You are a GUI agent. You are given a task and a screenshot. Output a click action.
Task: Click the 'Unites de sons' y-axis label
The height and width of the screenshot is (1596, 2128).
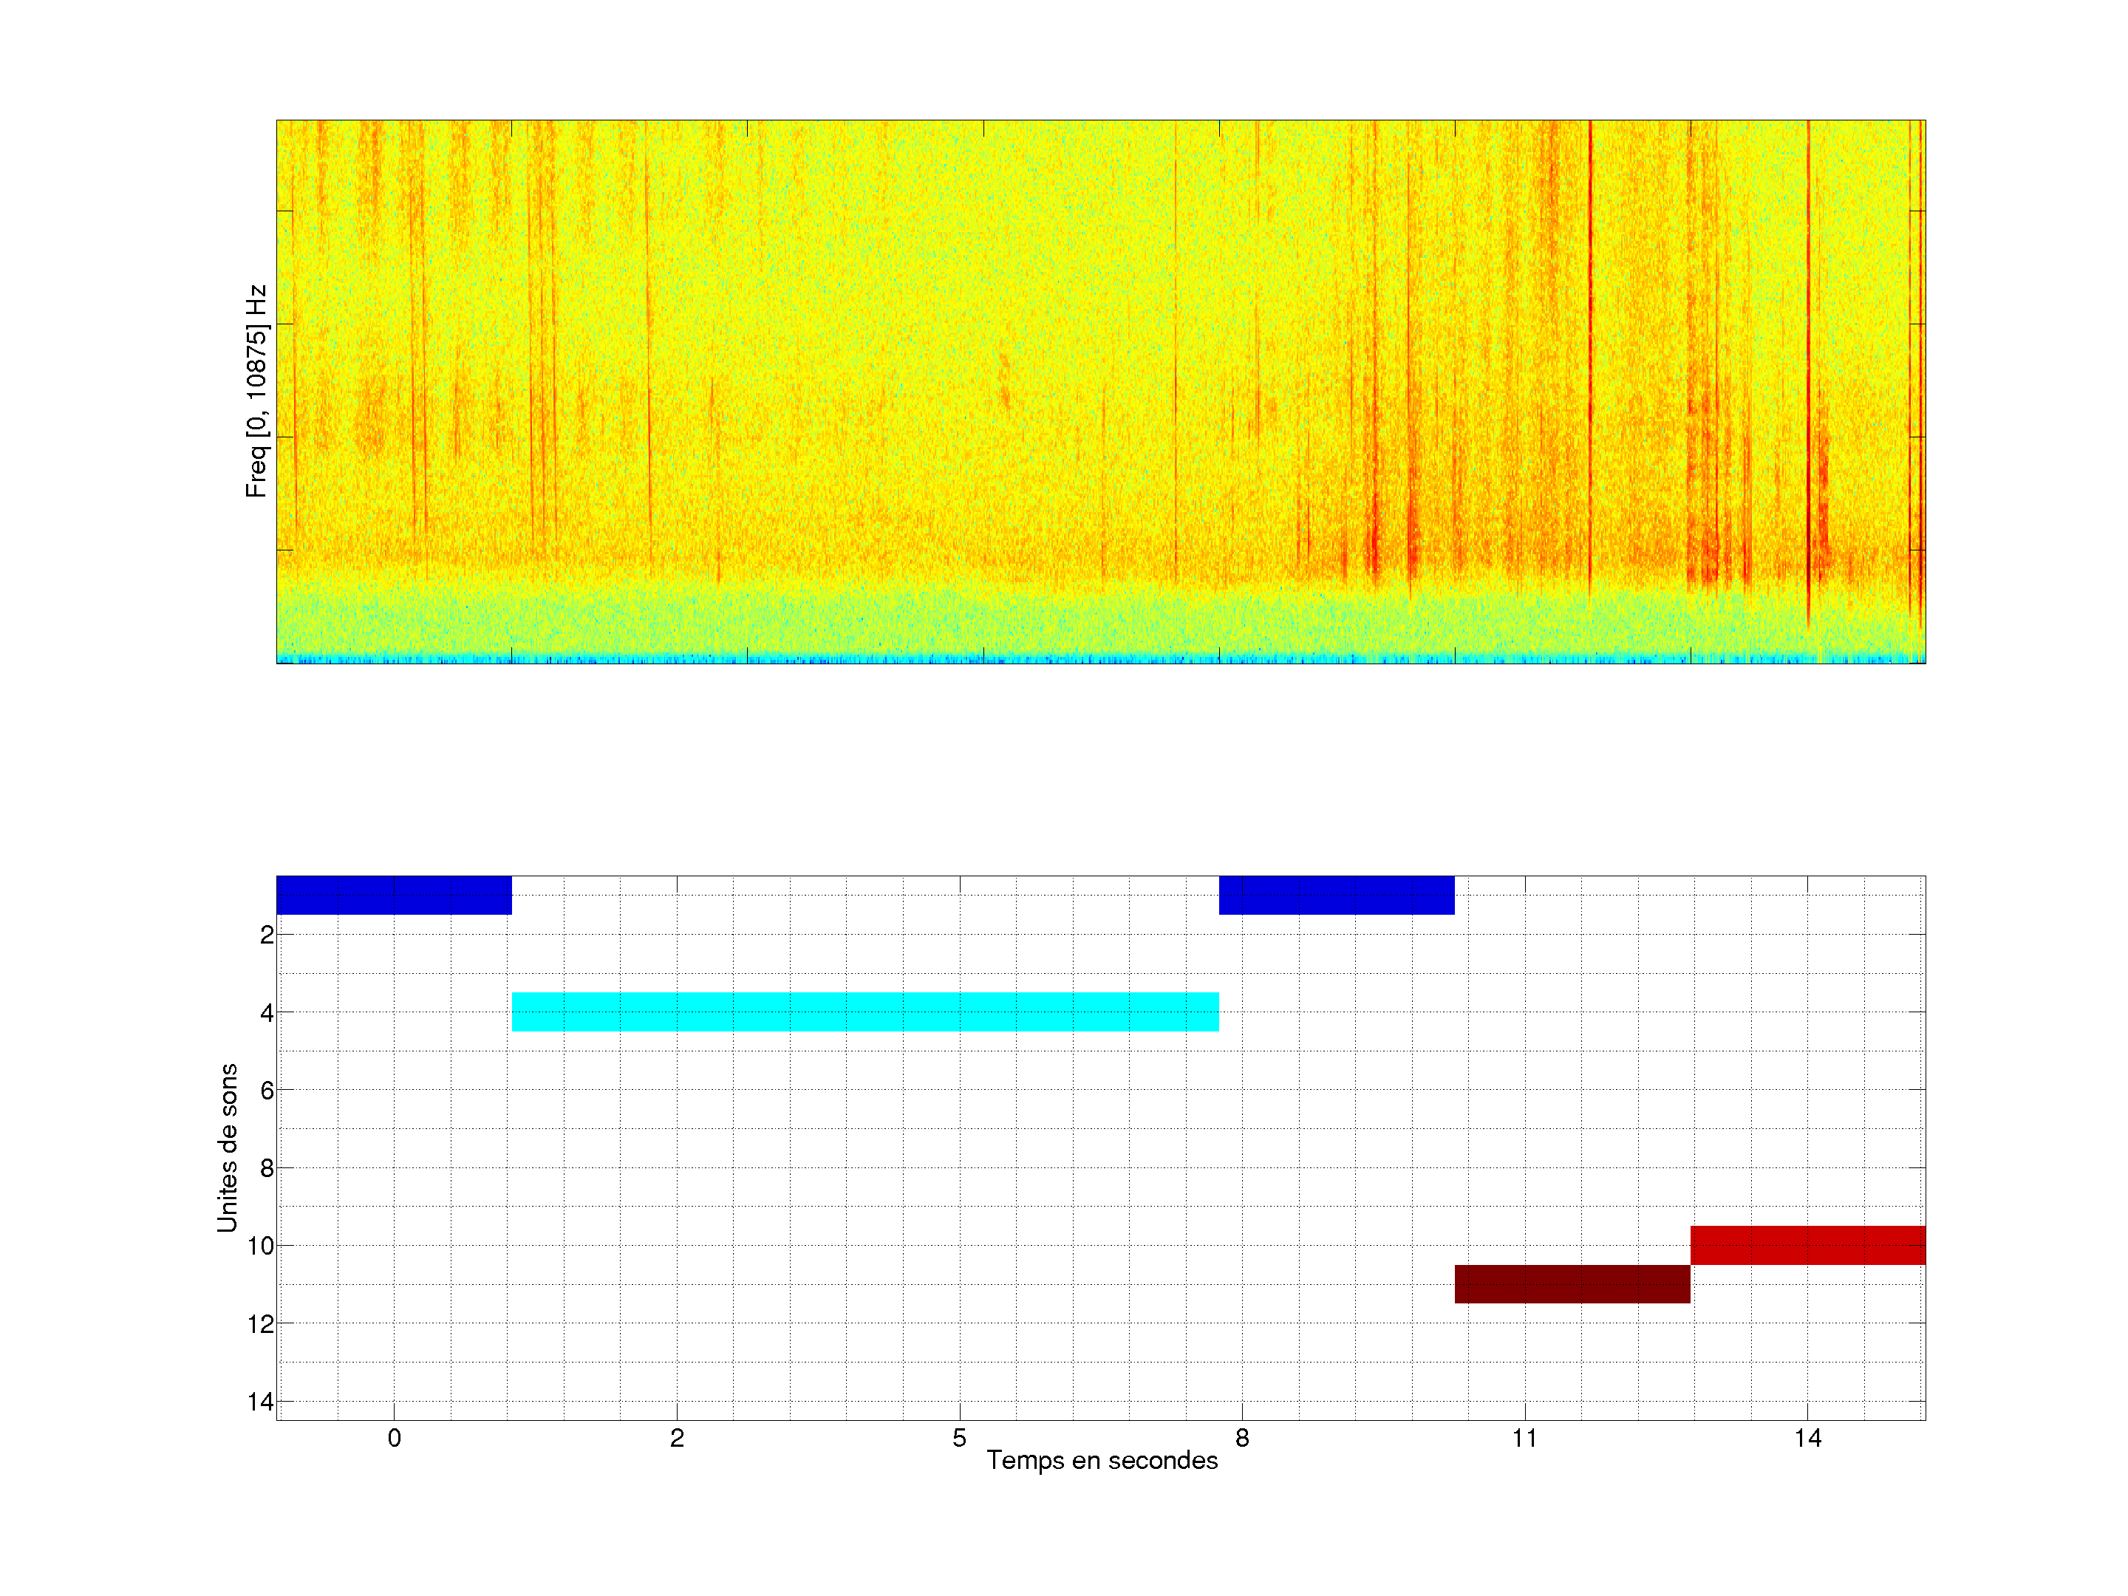click(228, 1147)
